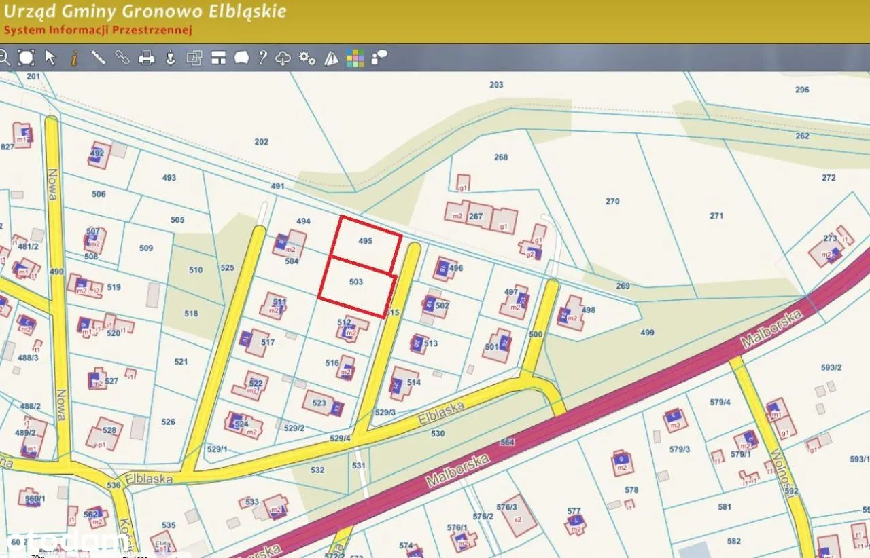The width and height of the screenshot is (870, 558).
Task: Click the overlapping windows icon in toolbar
Action: pyautogui.click(x=194, y=58)
